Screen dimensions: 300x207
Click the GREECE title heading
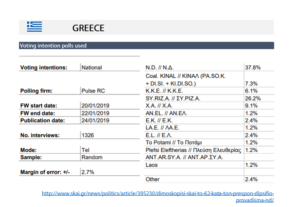tap(88, 28)
